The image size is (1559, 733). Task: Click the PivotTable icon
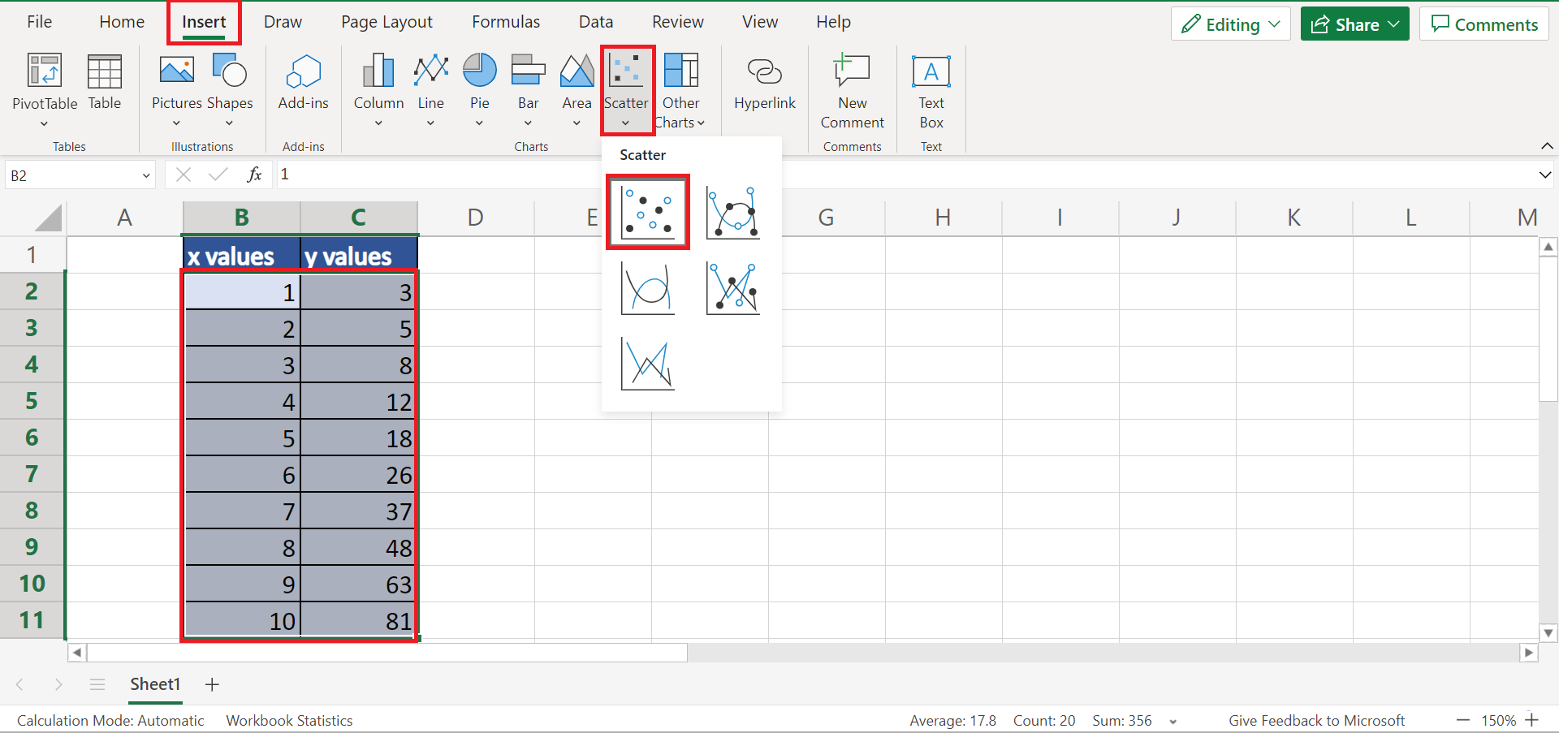[x=45, y=81]
